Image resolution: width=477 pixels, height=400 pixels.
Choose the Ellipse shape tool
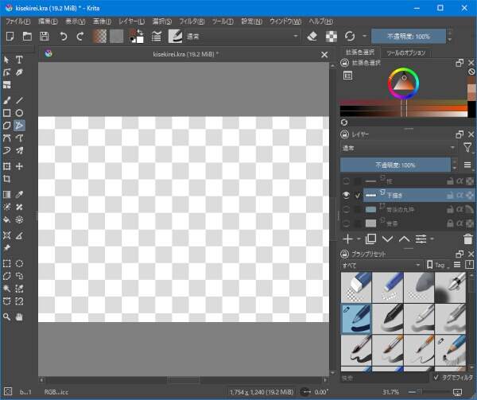pyautogui.click(x=20, y=113)
